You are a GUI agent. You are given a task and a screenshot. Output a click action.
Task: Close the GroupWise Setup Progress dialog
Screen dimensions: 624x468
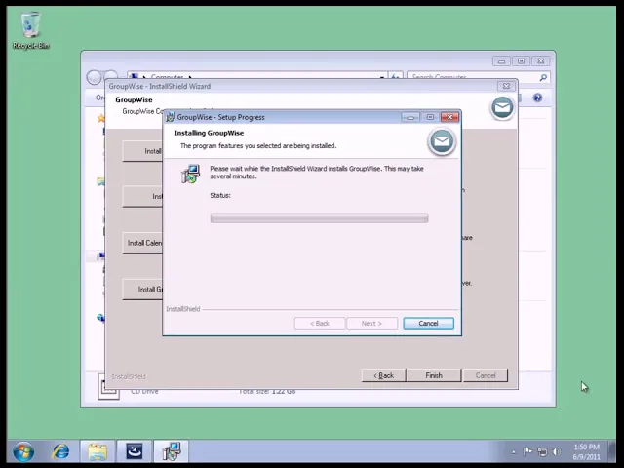[450, 117]
